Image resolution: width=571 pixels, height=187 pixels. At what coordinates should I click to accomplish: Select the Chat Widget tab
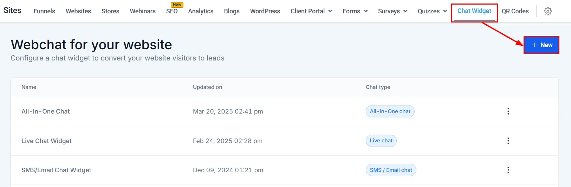pyautogui.click(x=474, y=11)
